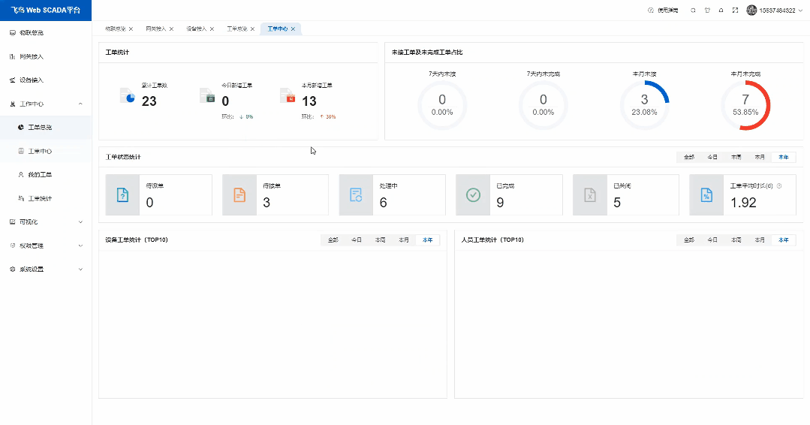Close the 工单总览 tab
The image size is (810, 425).
point(252,29)
